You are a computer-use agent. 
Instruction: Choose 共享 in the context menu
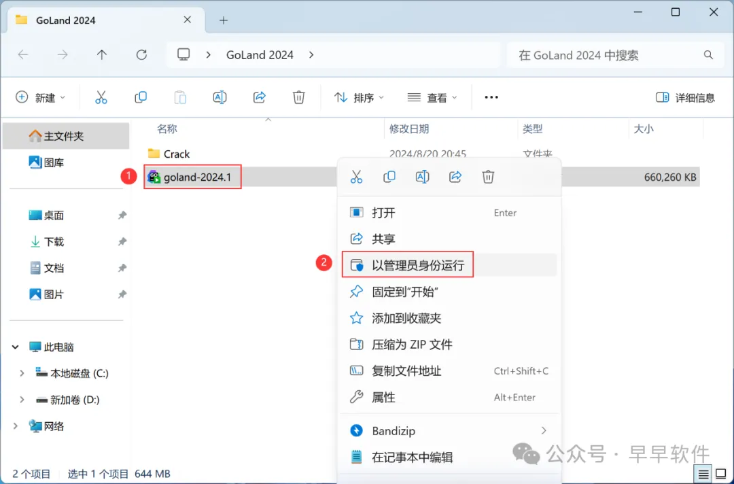pyautogui.click(x=449, y=239)
